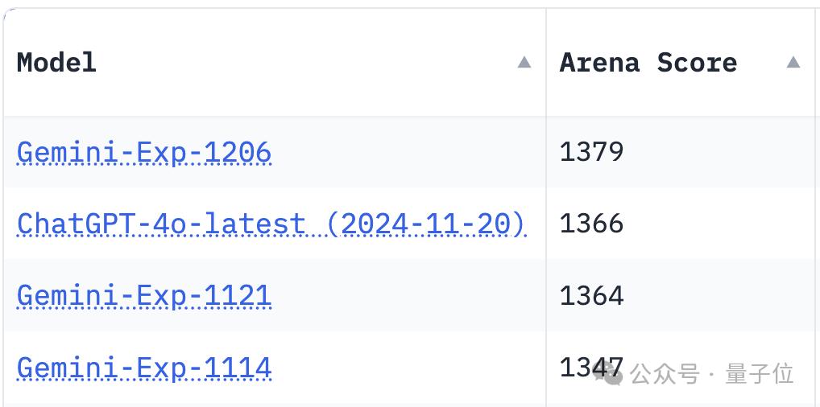Click blank space right of Gemini-Exp-1121 link
Screen dimensions: 820x407
point(403,296)
